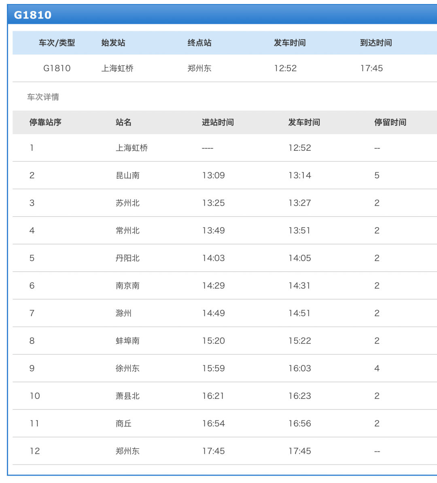Click the G1810 title in blue header bar
Viewport: 437px width, 483px height.
coord(33,15)
